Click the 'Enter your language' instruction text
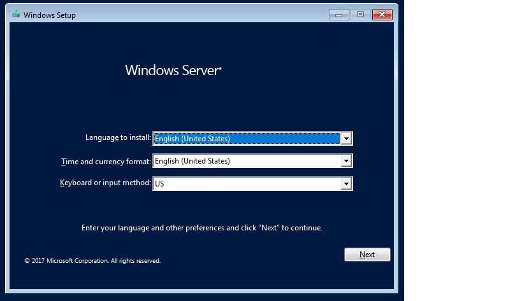Image resolution: width=522 pixels, height=301 pixels. 202,228
